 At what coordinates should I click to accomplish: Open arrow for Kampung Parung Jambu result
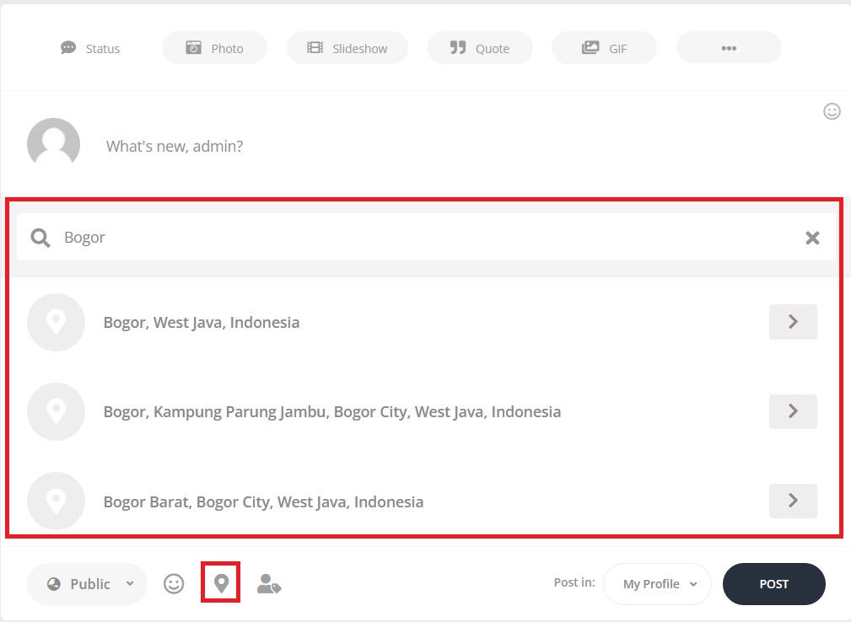pyautogui.click(x=793, y=411)
